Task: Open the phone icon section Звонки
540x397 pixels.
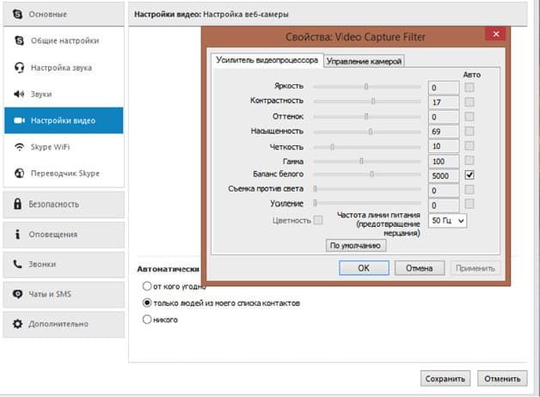Action: coord(17,264)
